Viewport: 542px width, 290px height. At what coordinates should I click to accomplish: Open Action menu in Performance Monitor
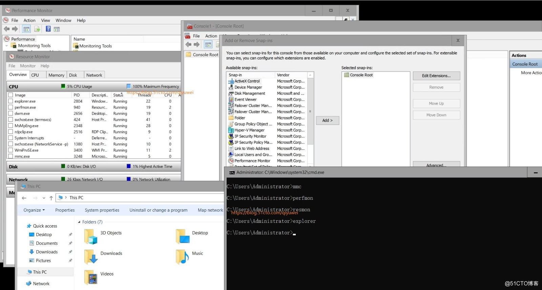pyautogui.click(x=29, y=20)
